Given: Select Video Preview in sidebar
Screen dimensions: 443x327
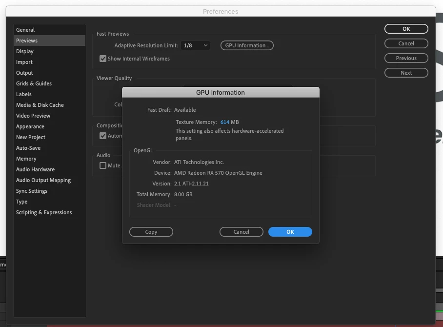Looking at the screenshot, I should coord(49,116).
